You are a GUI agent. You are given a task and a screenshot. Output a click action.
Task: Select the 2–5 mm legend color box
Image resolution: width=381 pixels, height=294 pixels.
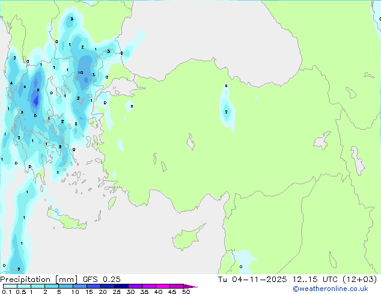(x=52, y=286)
